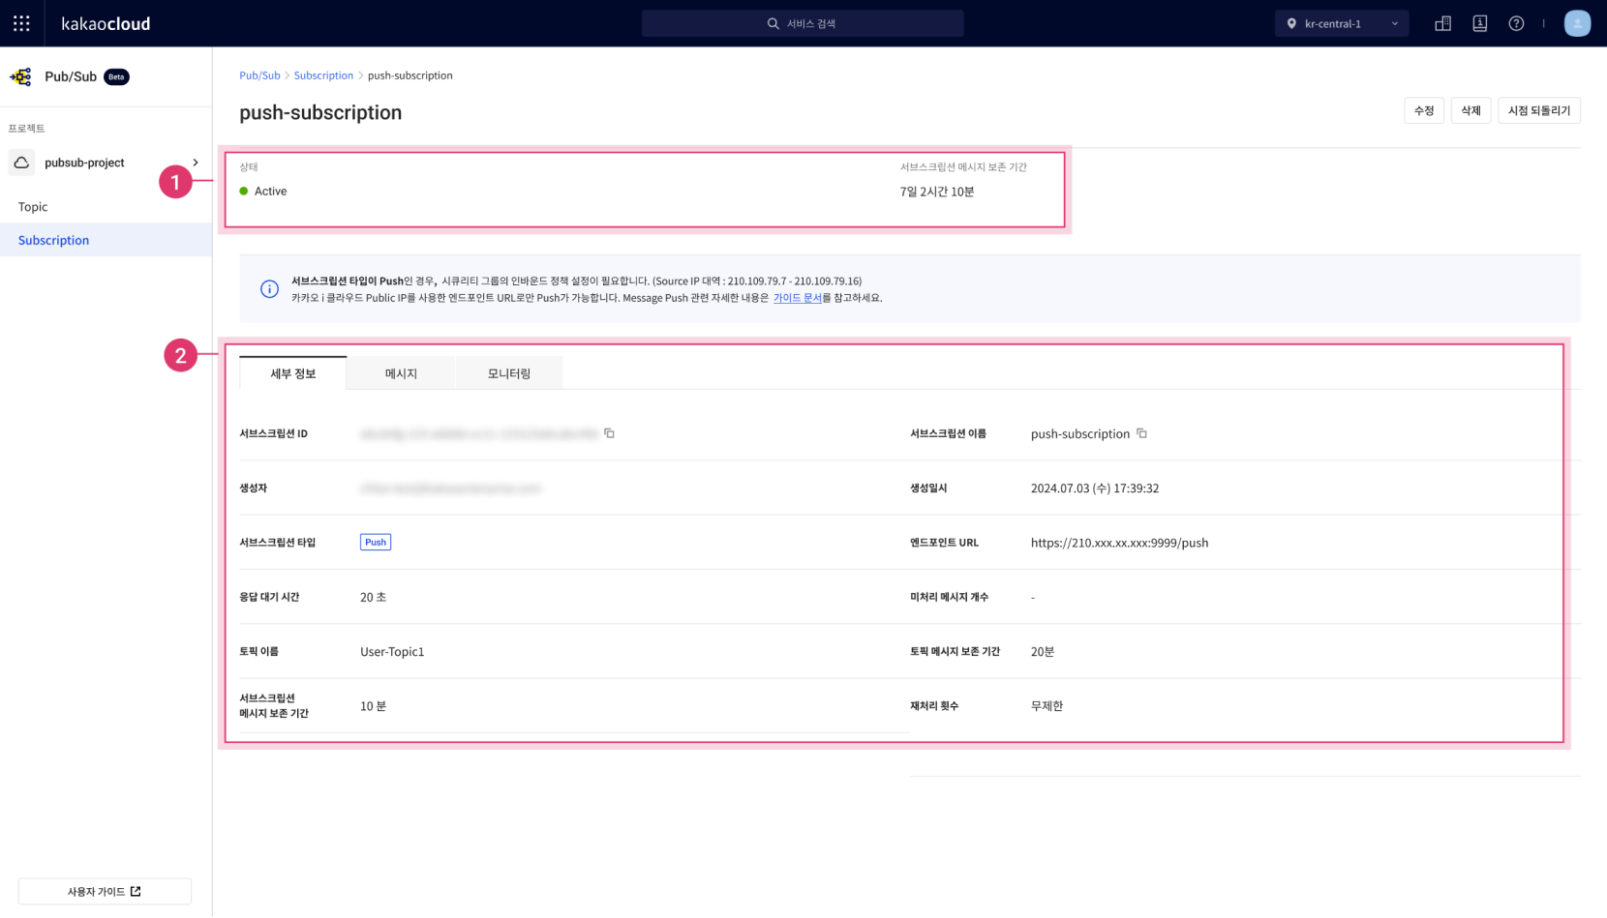Copy the push-subscription name value
Screen dimensions: 1607x918
coord(1141,433)
